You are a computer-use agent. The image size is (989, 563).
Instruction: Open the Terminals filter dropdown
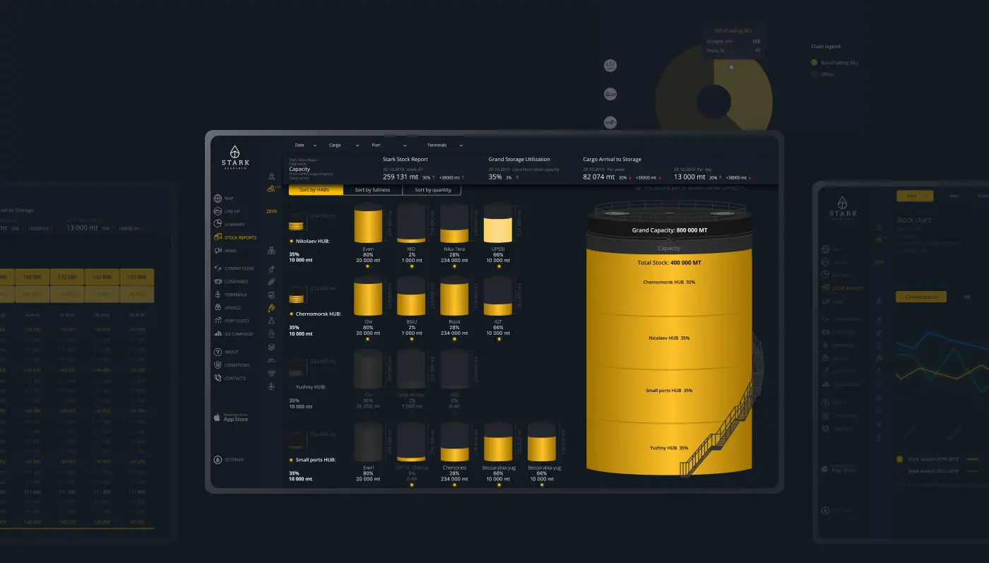click(445, 146)
